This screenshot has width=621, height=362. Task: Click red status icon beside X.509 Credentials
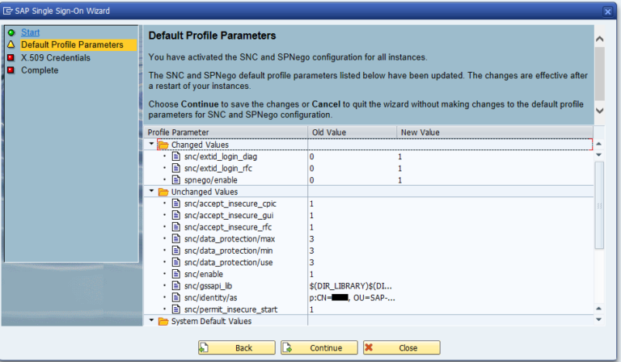(11, 57)
